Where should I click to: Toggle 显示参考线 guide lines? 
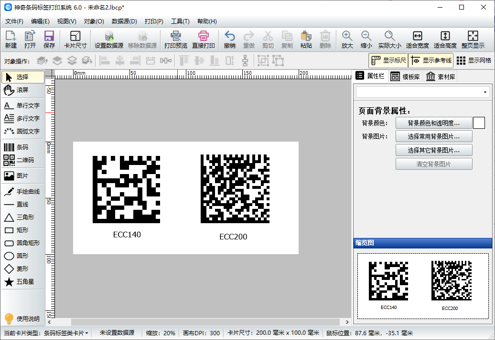click(431, 61)
